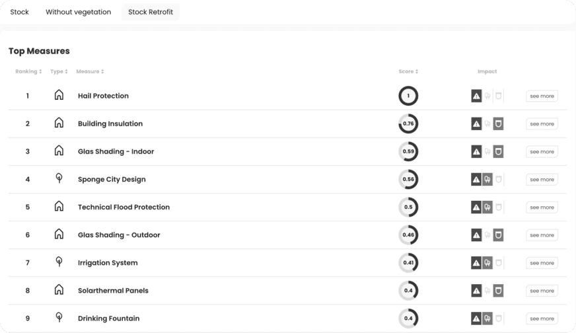This screenshot has height=333, width=576.
Task: Select the Stock Retrofit tab
Action: tap(150, 12)
